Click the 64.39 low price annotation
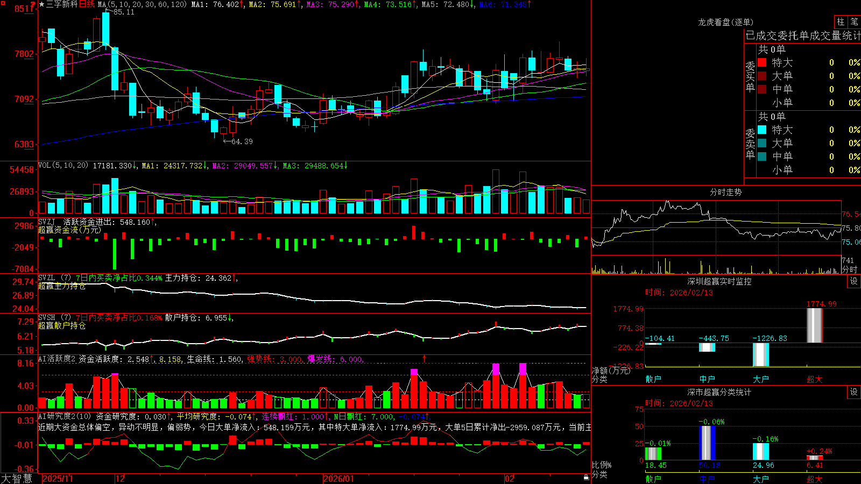The image size is (861, 484). (x=242, y=141)
